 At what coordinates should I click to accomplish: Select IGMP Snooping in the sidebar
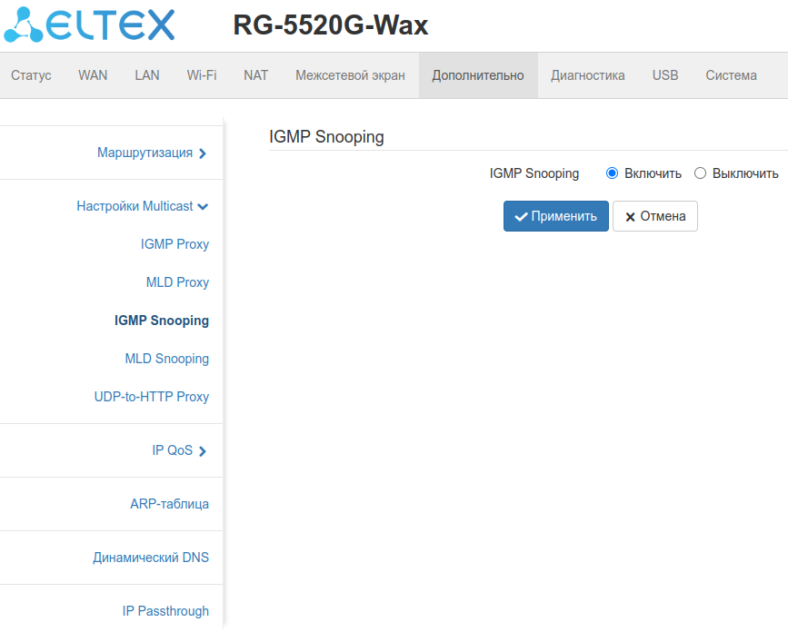tap(161, 321)
